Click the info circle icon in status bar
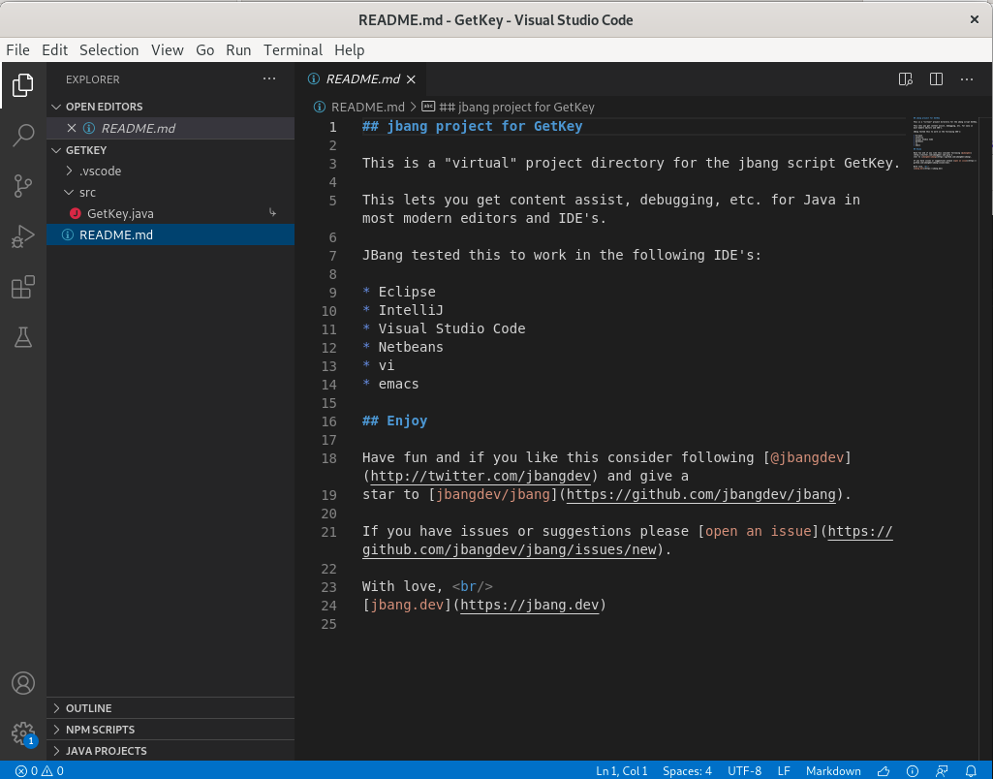 click(x=913, y=771)
